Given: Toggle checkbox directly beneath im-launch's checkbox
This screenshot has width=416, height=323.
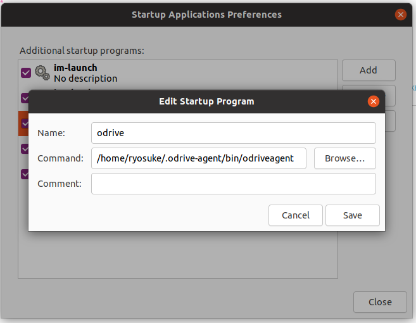Looking at the screenshot, I should coord(25,98).
